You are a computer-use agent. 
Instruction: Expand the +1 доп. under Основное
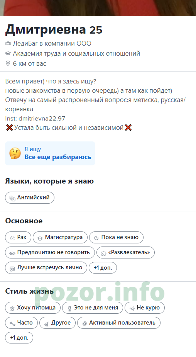pyautogui.click(x=103, y=267)
